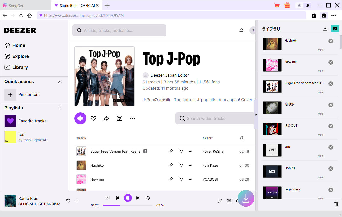Image resolution: width=342 pixels, height=217 pixels.
Task: Favorite the Hachikō track in playlist
Action: point(181,165)
